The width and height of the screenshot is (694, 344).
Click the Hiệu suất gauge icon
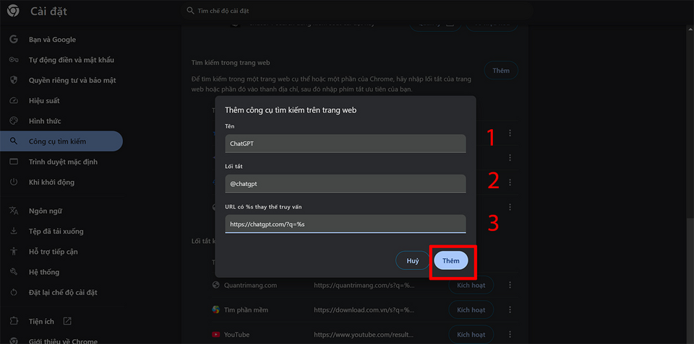(x=14, y=101)
